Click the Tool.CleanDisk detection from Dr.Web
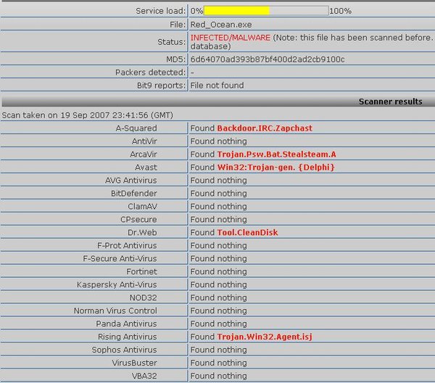This screenshot has height=383, width=435. pos(247,233)
